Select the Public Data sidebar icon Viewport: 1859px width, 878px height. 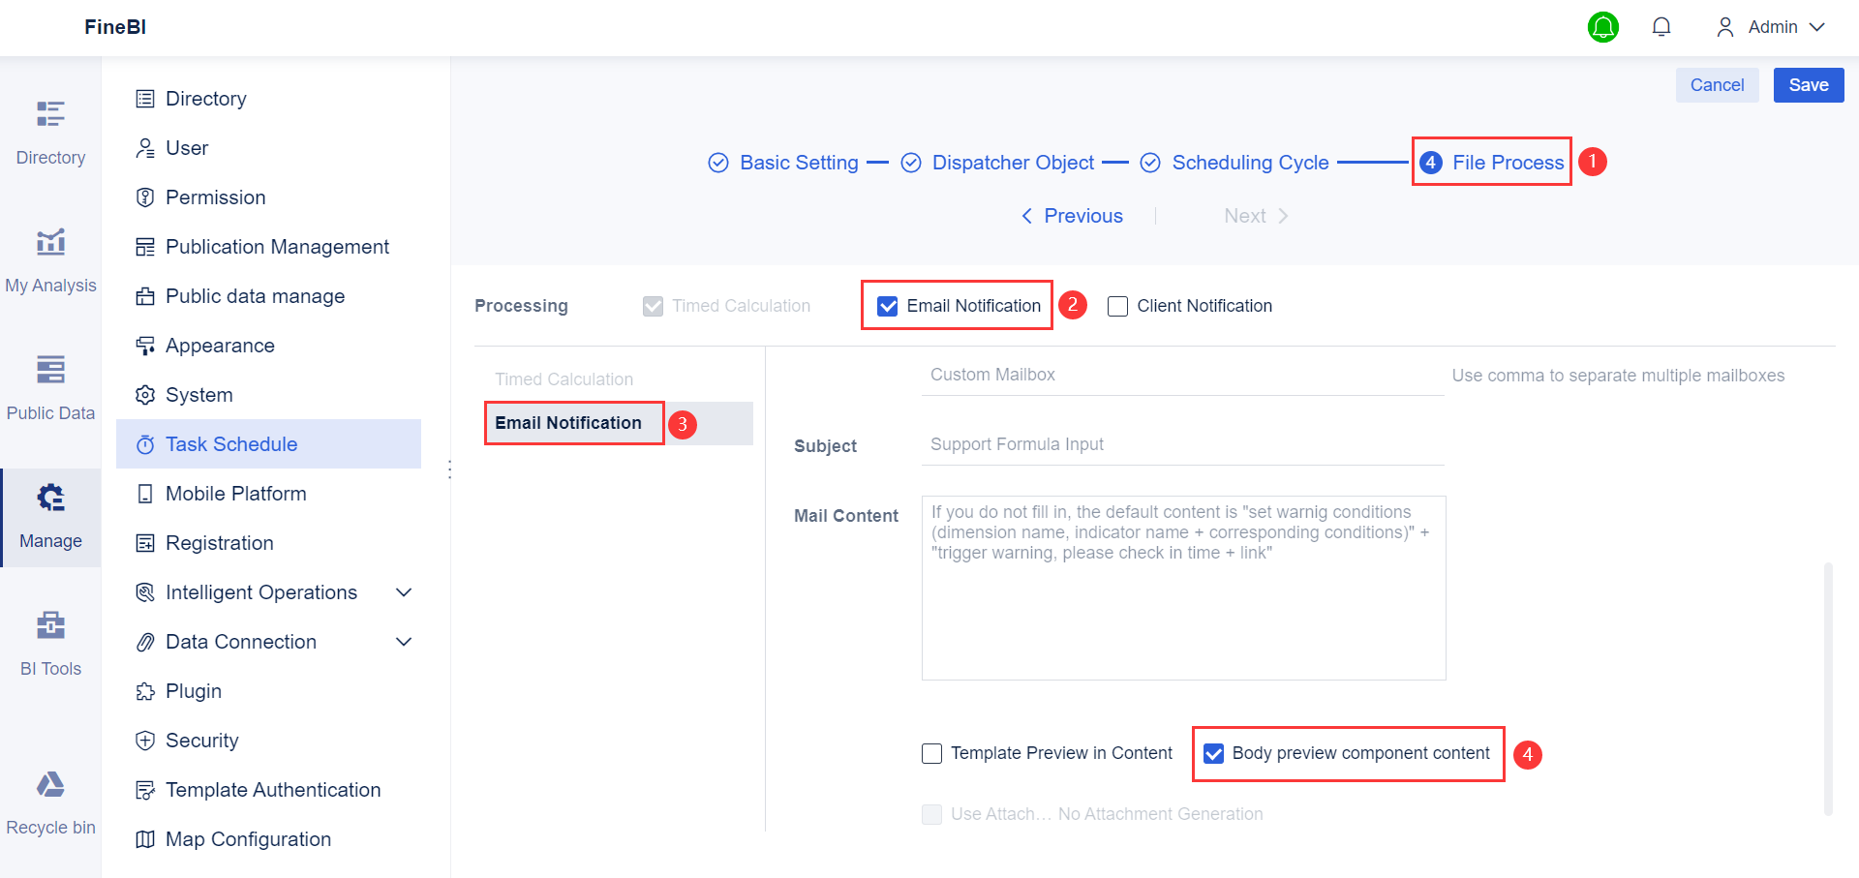point(50,383)
